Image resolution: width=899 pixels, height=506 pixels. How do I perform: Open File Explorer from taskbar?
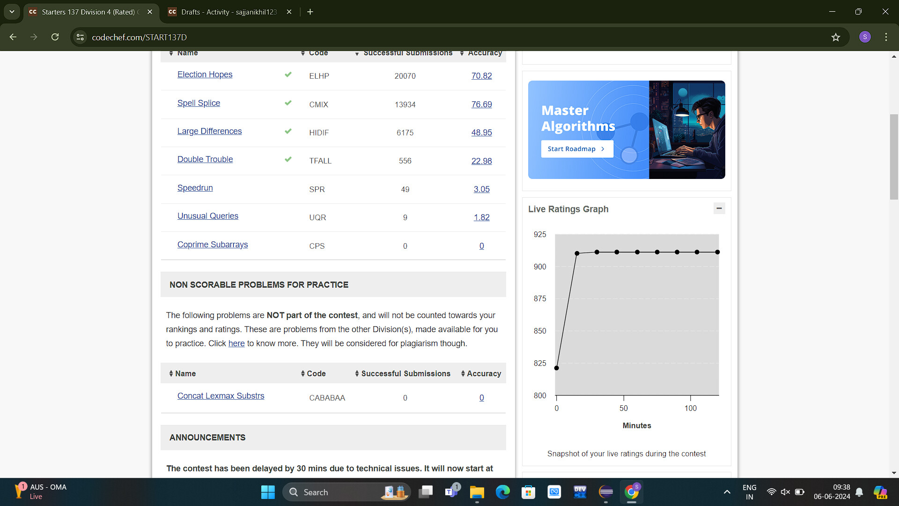(477, 492)
